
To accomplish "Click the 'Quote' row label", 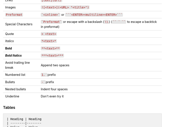I will [9, 34].
